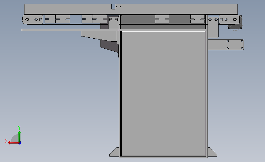Click the green Y axis arrow of the triad

pos(20,136)
